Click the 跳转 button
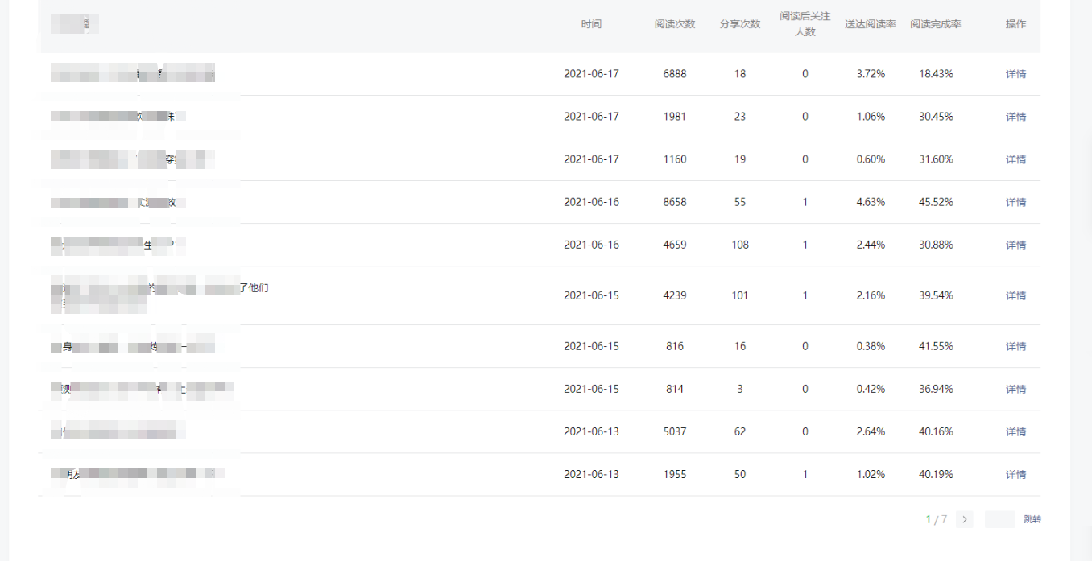Screen dimensions: 1092x561 (x=1032, y=520)
